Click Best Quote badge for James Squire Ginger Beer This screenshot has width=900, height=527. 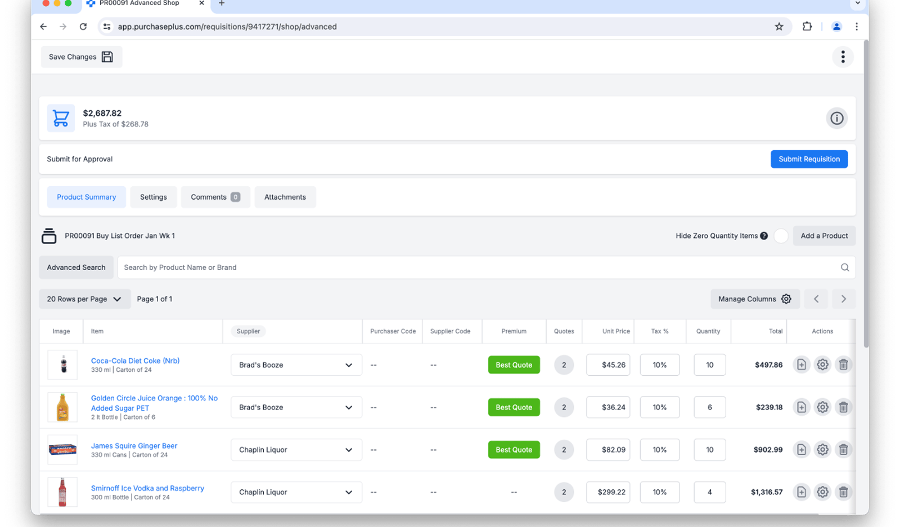tap(514, 450)
